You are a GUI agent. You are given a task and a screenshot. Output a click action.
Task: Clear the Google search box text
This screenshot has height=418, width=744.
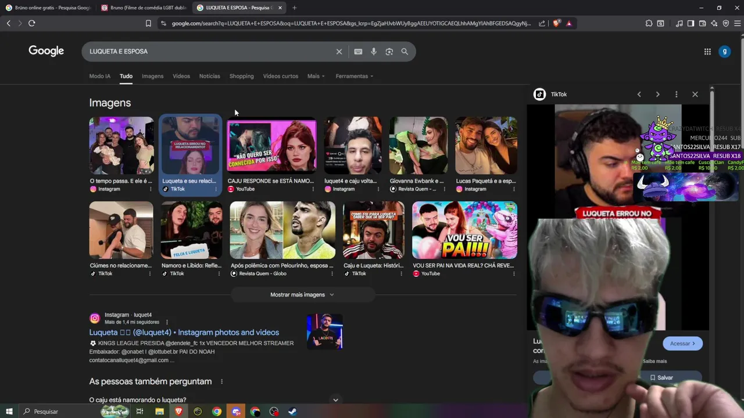pyautogui.click(x=339, y=52)
